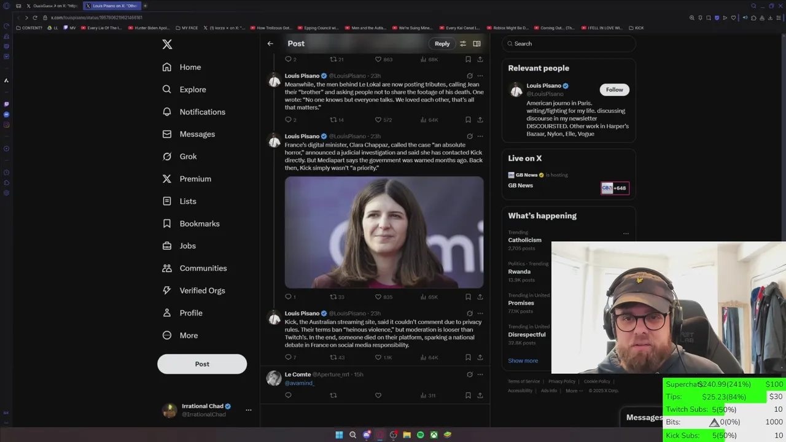View analytics showing 65K views
The image size is (786, 442).
[x=429, y=297]
